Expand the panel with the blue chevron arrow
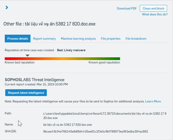Image resolution: width=173 pixels, height=140 pixels. [7, 7]
